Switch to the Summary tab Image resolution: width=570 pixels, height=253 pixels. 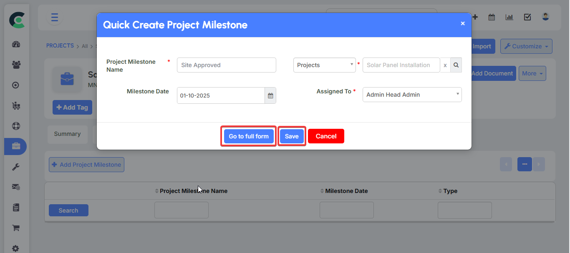tap(67, 134)
